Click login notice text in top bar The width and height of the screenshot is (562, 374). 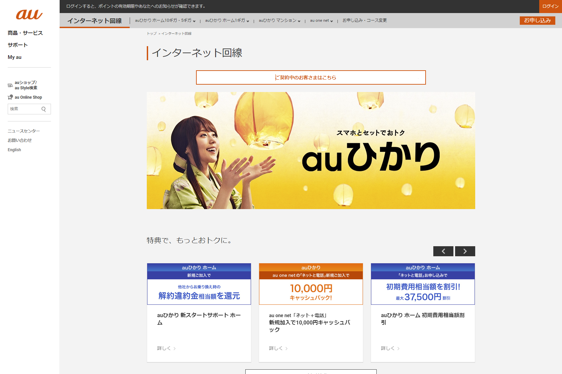coord(136,6)
